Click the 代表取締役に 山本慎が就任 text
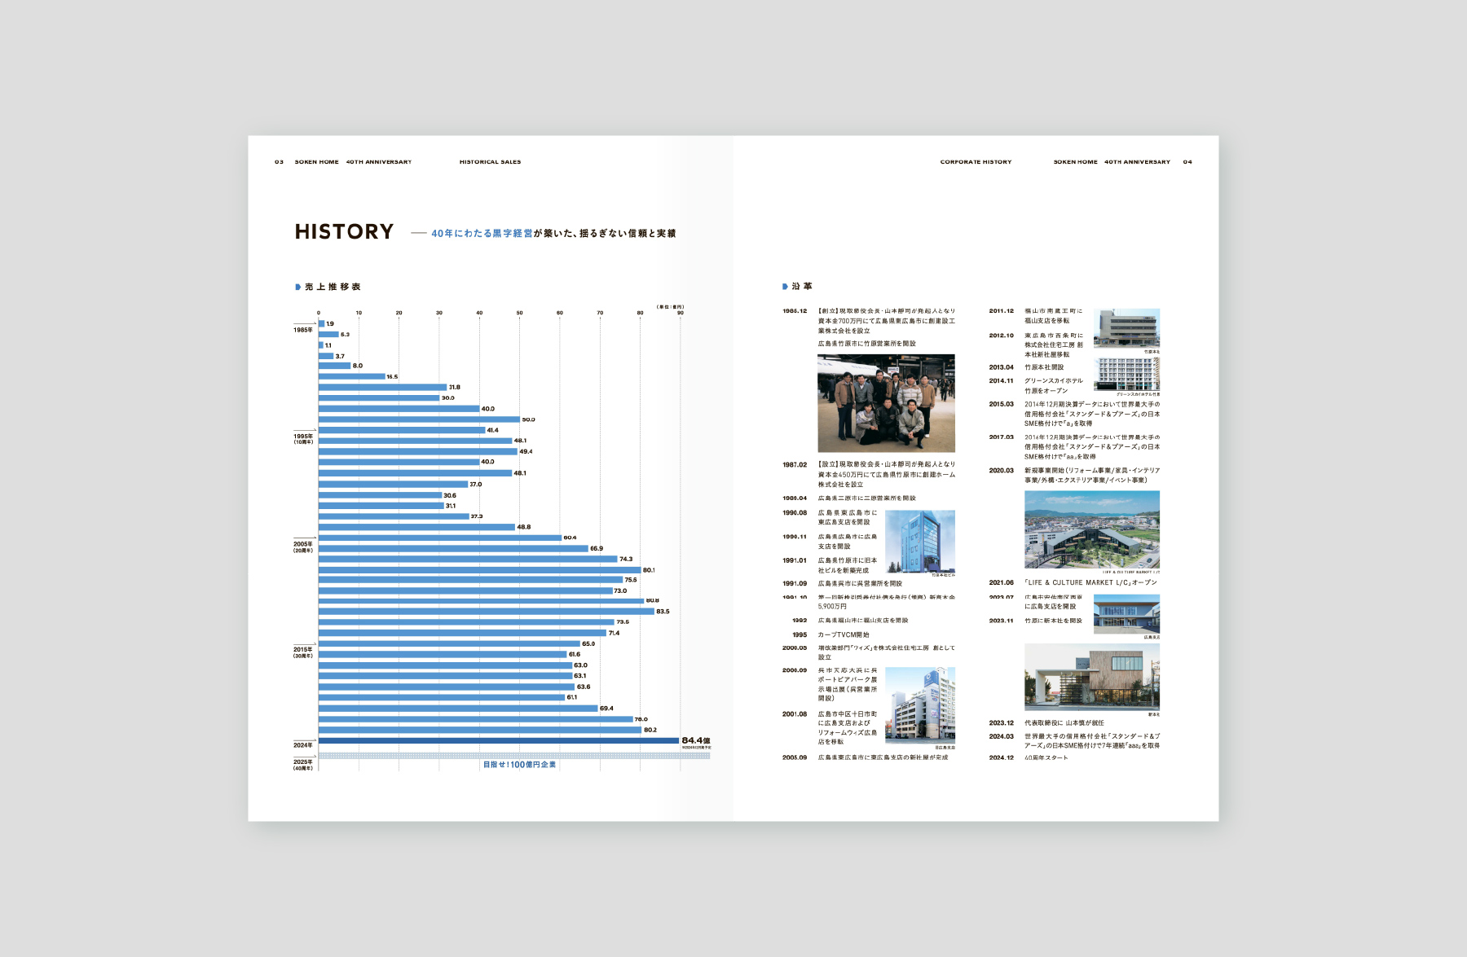 click(x=1064, y=722)
